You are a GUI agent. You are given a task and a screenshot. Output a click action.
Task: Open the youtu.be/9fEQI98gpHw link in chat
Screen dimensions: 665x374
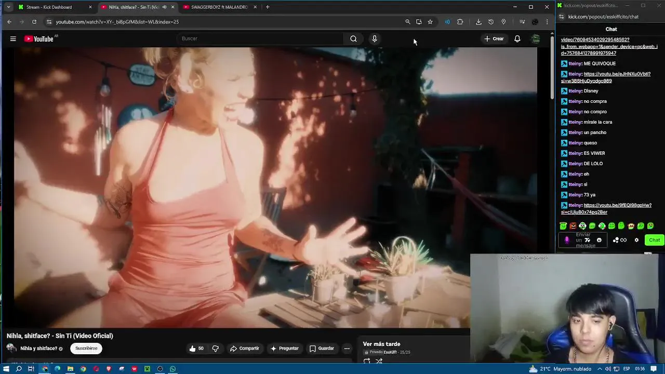[606, 209]
